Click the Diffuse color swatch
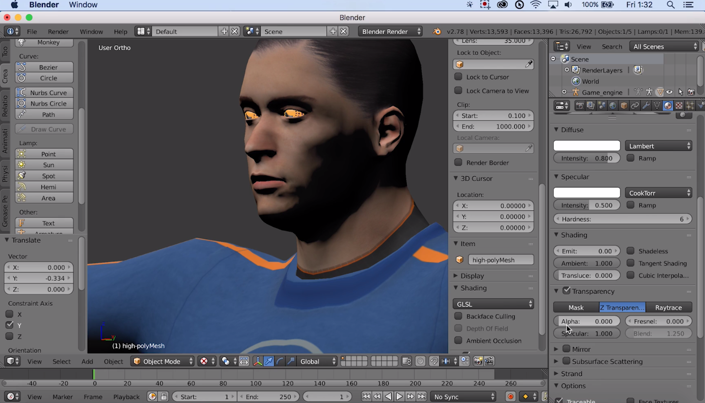This screenshot has height=403, width=705. tap(587, 146)
